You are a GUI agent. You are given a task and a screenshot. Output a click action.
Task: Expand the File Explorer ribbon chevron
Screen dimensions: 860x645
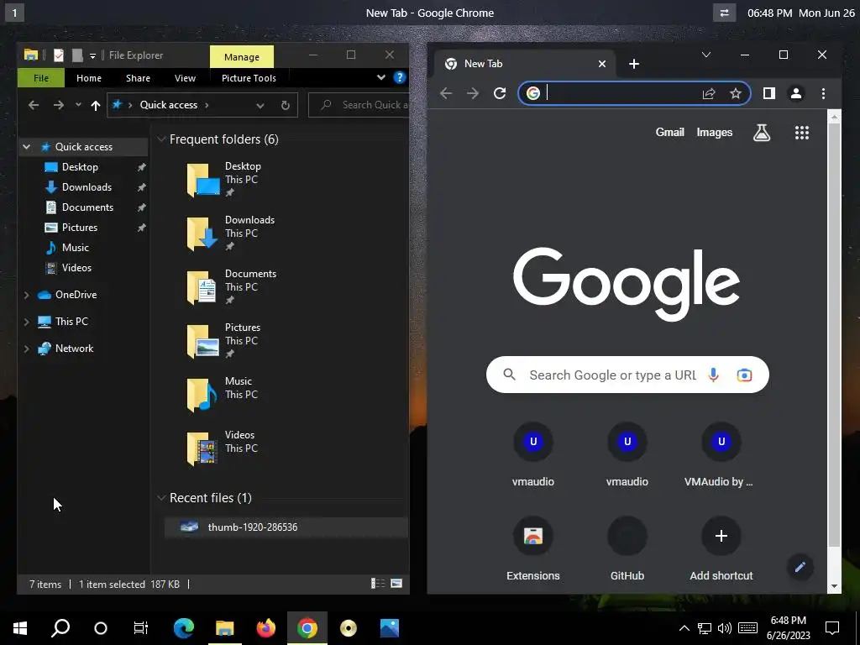(x=381, y=78)
